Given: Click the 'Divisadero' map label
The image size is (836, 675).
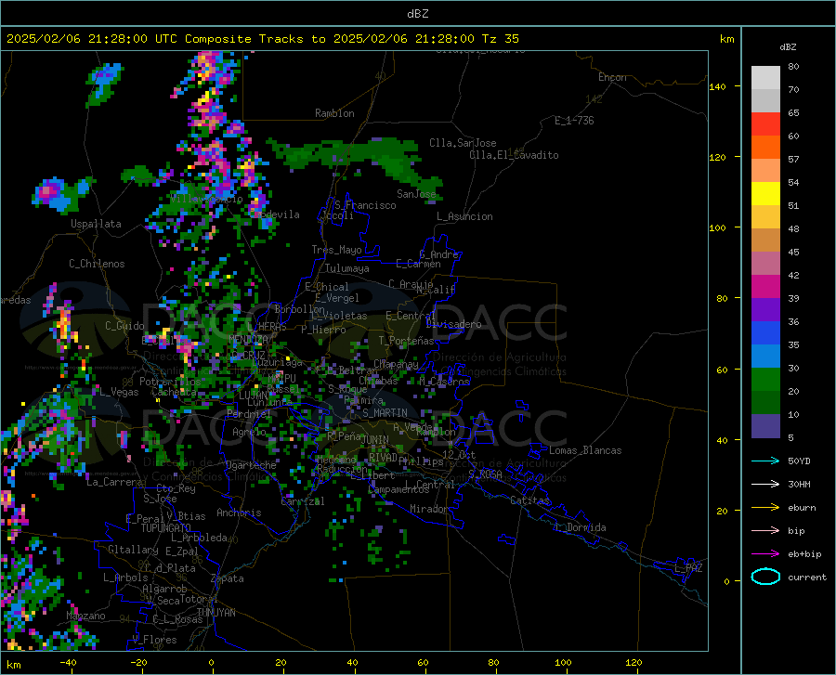Looking at the screenshot, I should (x=453, y=324).
